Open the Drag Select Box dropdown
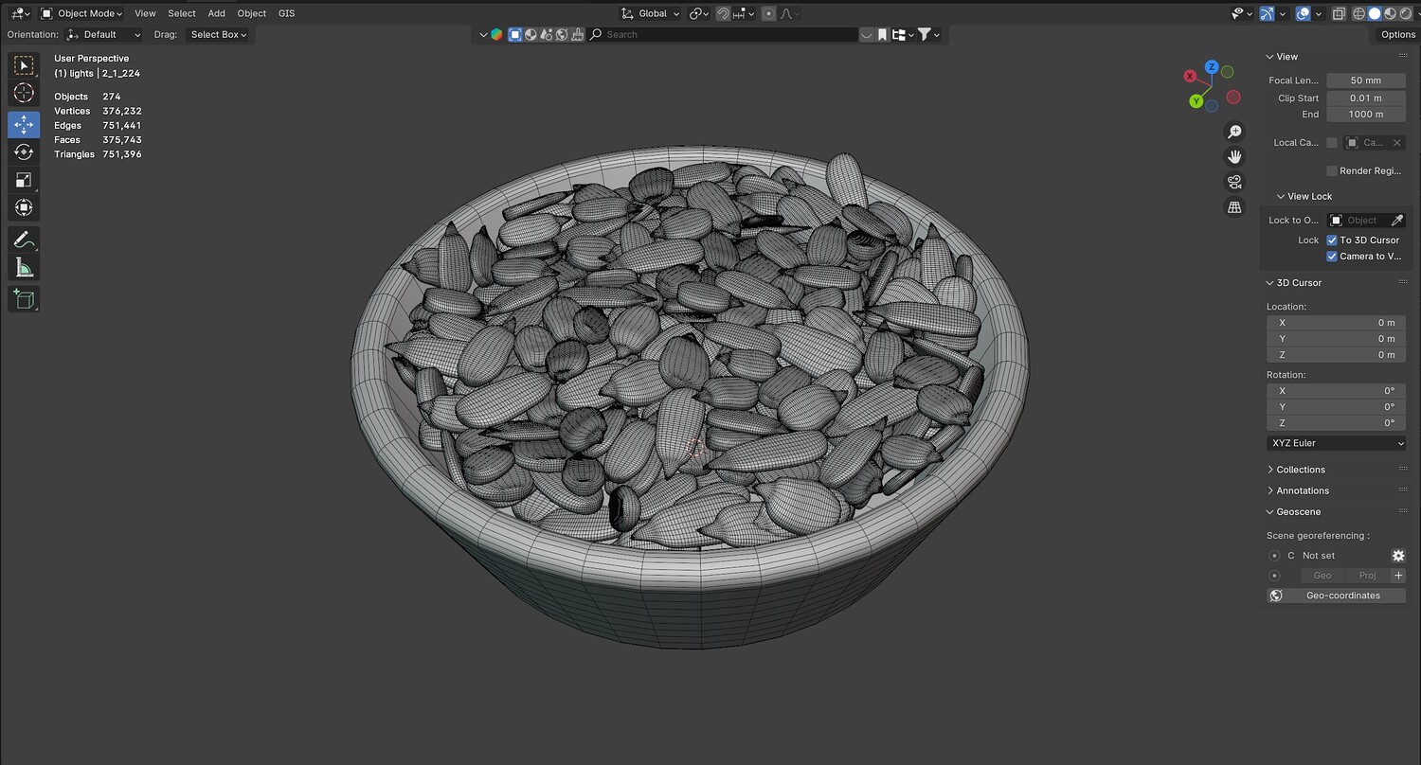 [218, 34]
